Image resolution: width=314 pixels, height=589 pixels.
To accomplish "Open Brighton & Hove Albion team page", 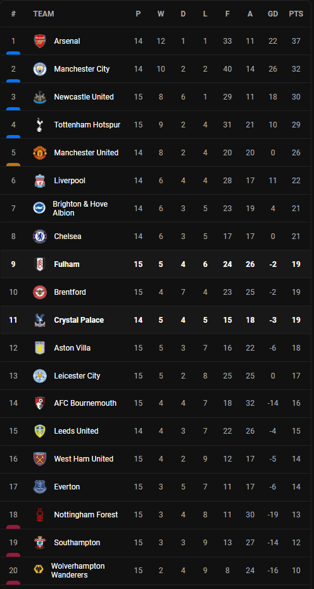I will coord(80,209).
